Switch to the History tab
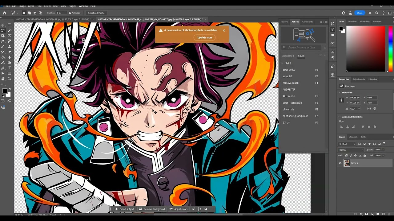Viewport: 394px width, 221px height. tap(284, 22)
